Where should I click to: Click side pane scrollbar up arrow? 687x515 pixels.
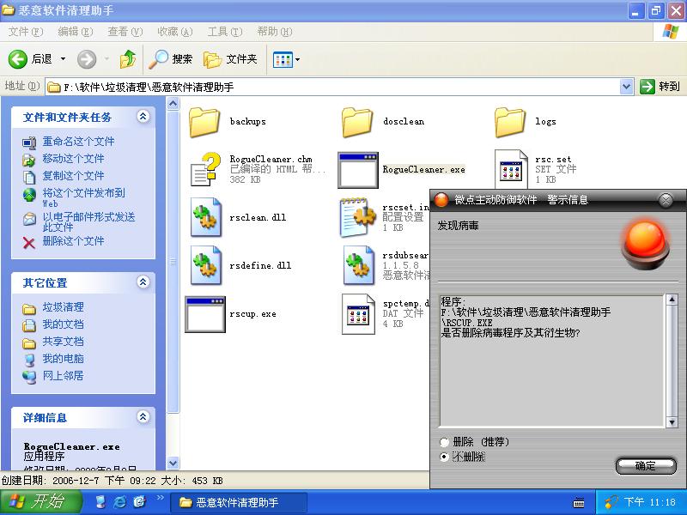173,103
